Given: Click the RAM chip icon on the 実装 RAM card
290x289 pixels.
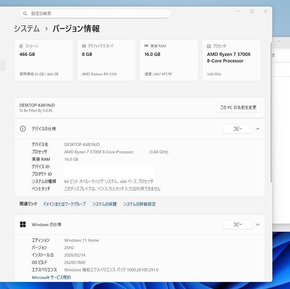Looking at the screenshot, I should pyautogui.click(x=146, y=46).
